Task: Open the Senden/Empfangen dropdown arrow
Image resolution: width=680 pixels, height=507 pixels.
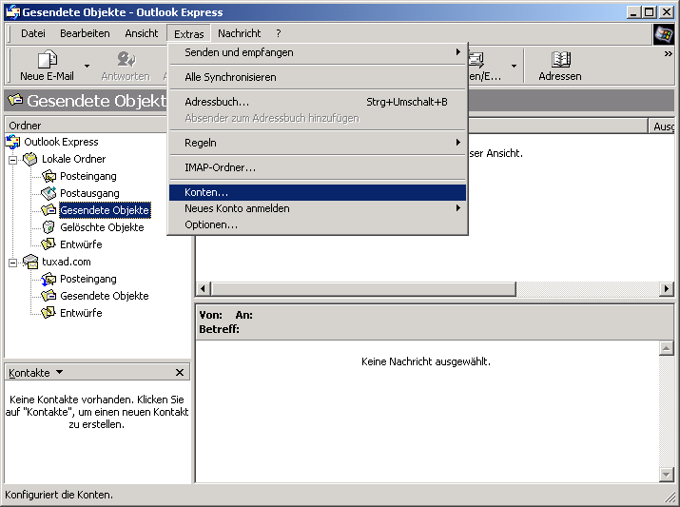Action: point(514,66)
